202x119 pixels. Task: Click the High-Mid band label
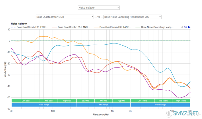click(121, 101)
